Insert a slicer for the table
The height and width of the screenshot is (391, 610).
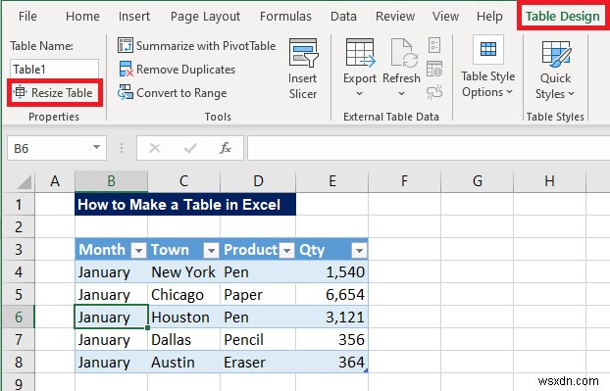303,70
